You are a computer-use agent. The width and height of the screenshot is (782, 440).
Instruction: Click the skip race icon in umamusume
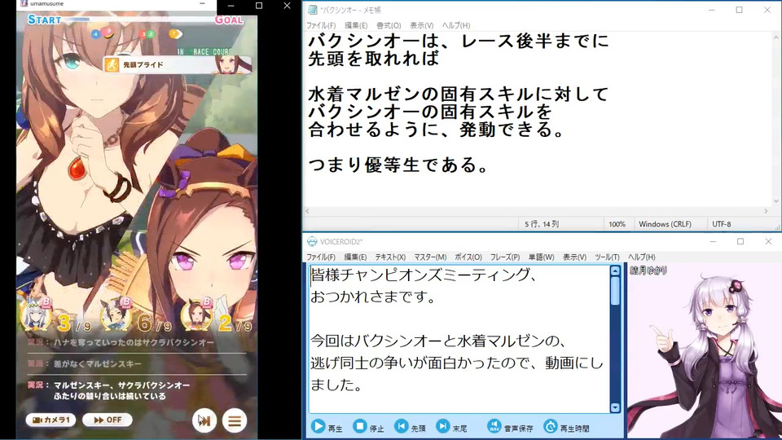204,421
